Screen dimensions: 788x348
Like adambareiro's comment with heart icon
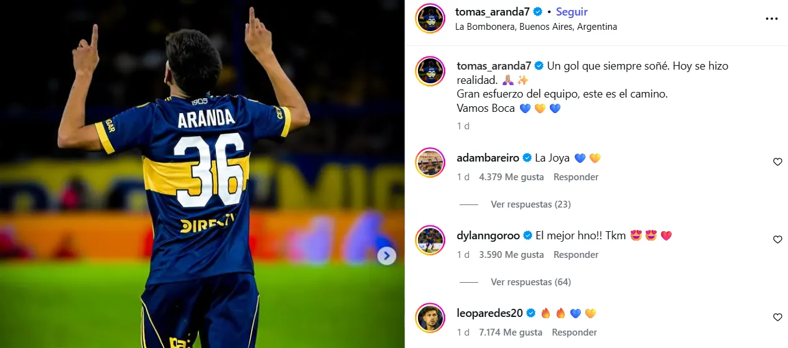click(x=777, y=162)
